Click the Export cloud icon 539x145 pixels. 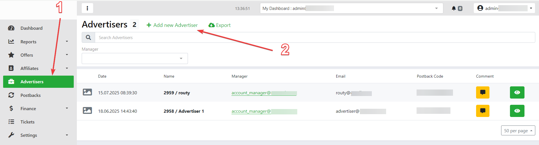pos(212,25)
